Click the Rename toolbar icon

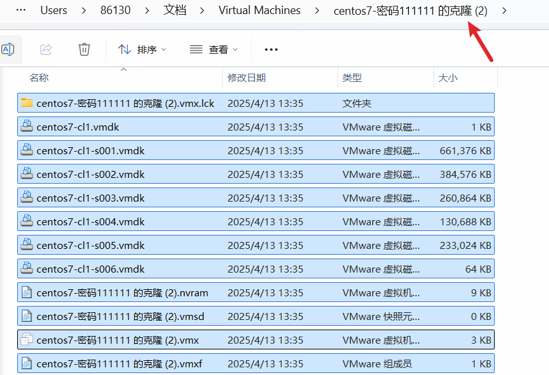tap(8, 49)
